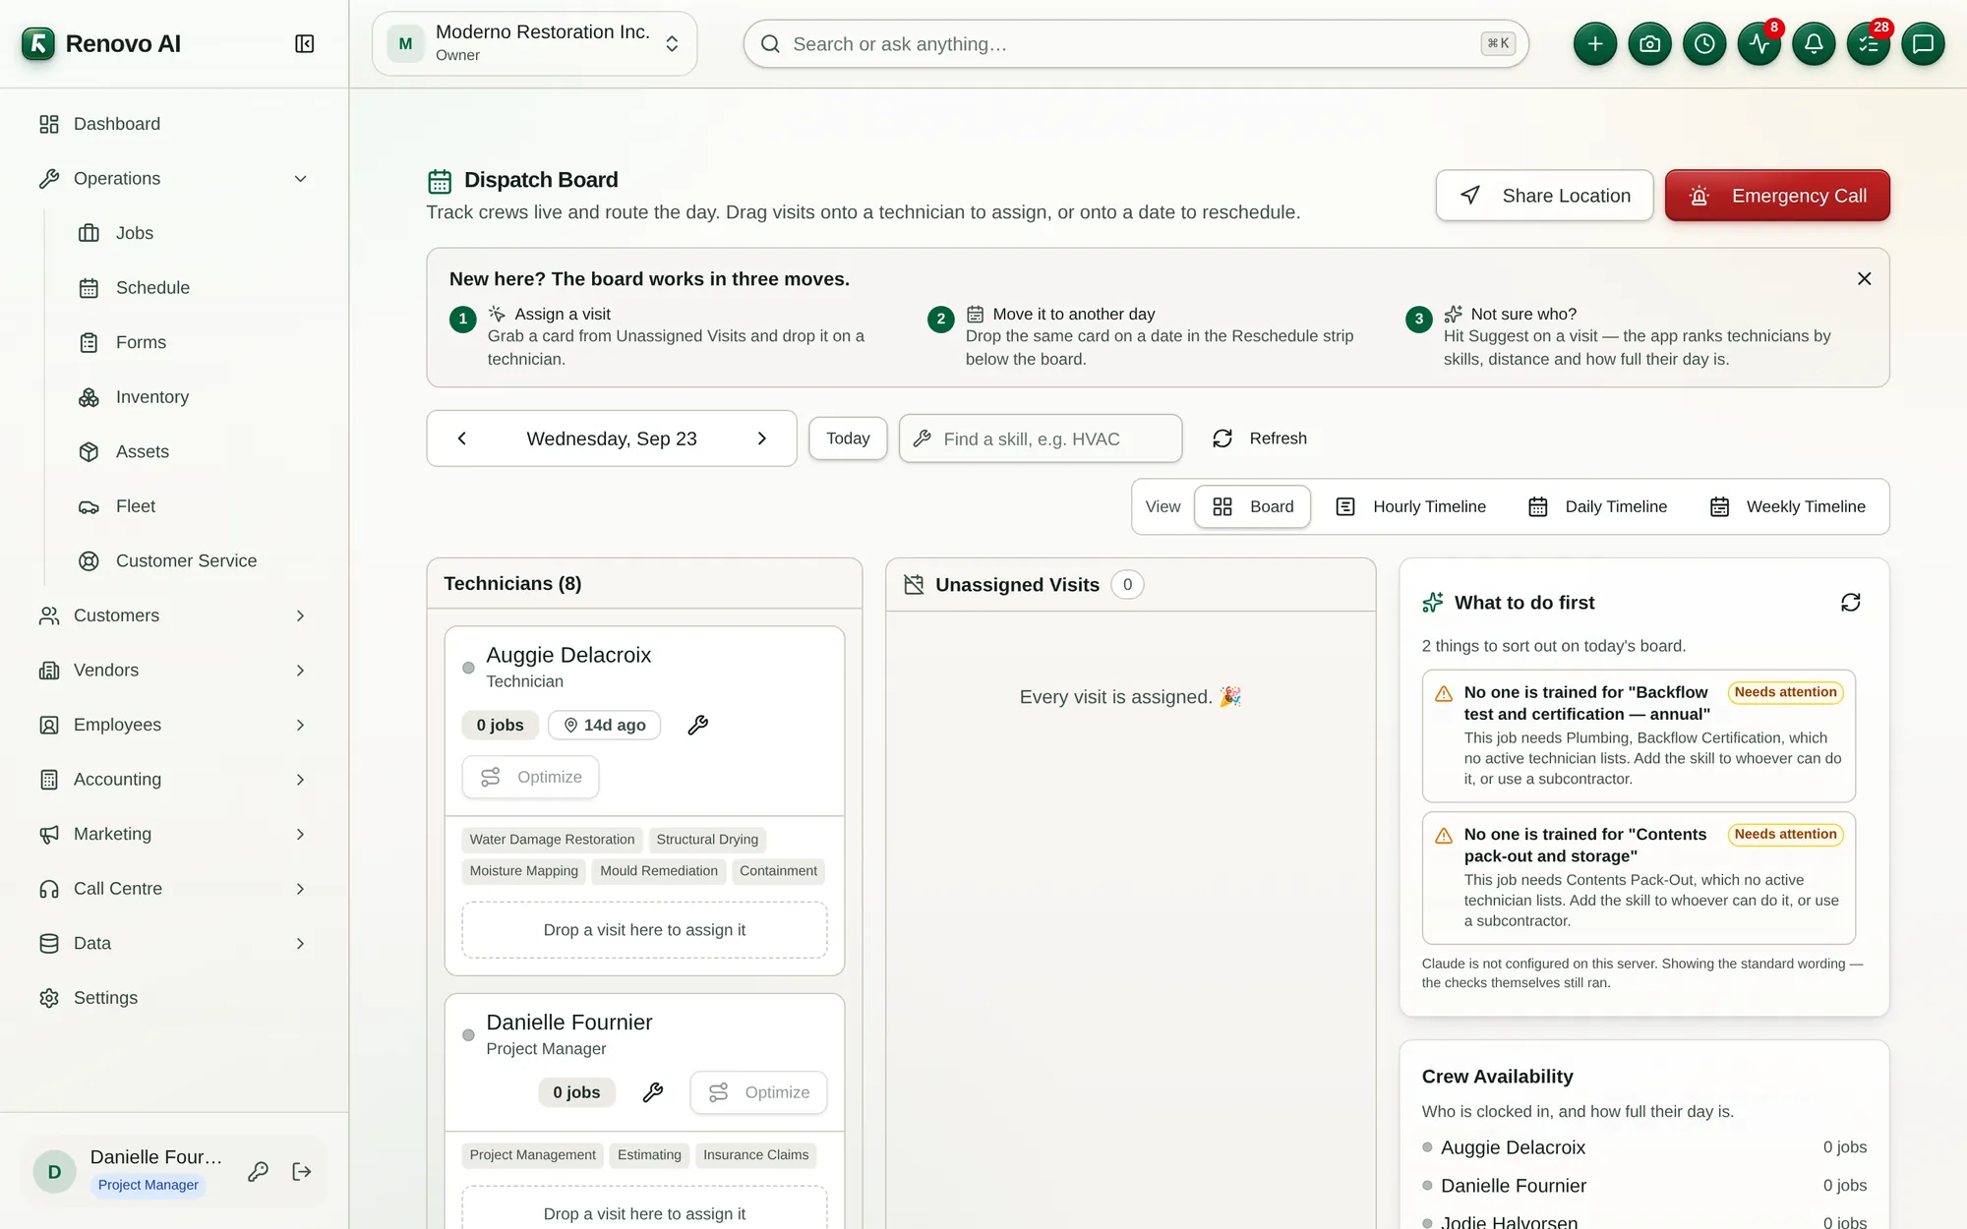
Task: Click the key icon beside user profile
Action: click(258, 1171)
